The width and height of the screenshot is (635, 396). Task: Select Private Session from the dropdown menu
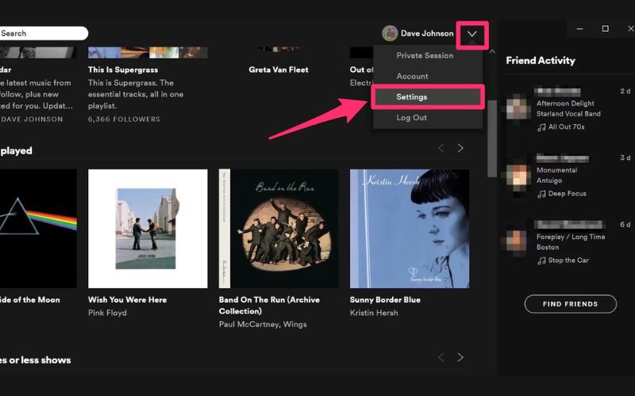(x=425, y=55)
